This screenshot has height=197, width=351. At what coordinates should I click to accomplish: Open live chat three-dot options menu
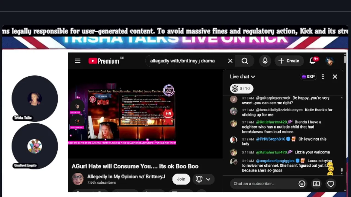(323, 77)
